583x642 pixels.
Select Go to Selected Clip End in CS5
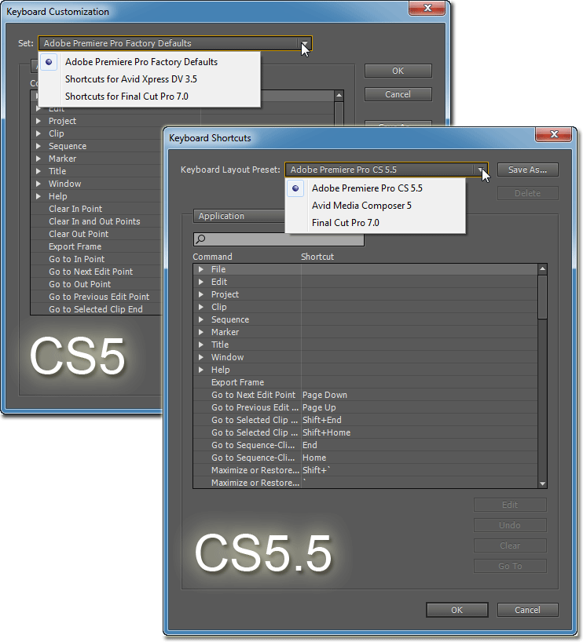[x=96, y=309]
